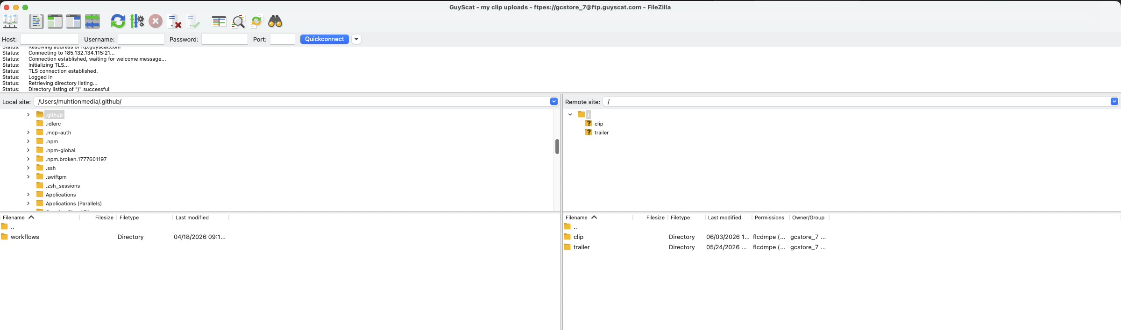This screenshot has height=330, width=1121.
Task: Sort remote files by Last modified column
Action: tap(728, 218)
